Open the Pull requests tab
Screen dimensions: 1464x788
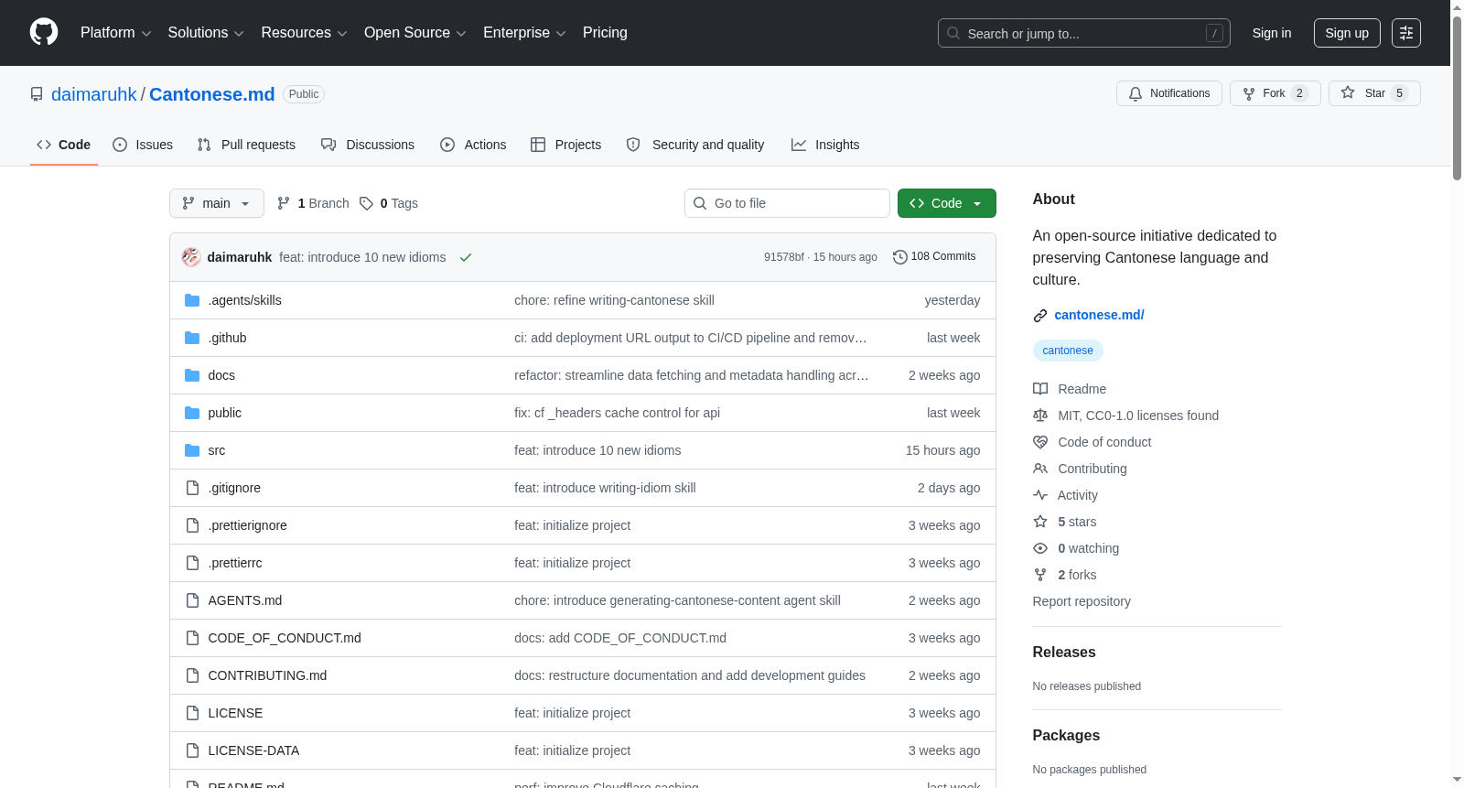[246, 145]
